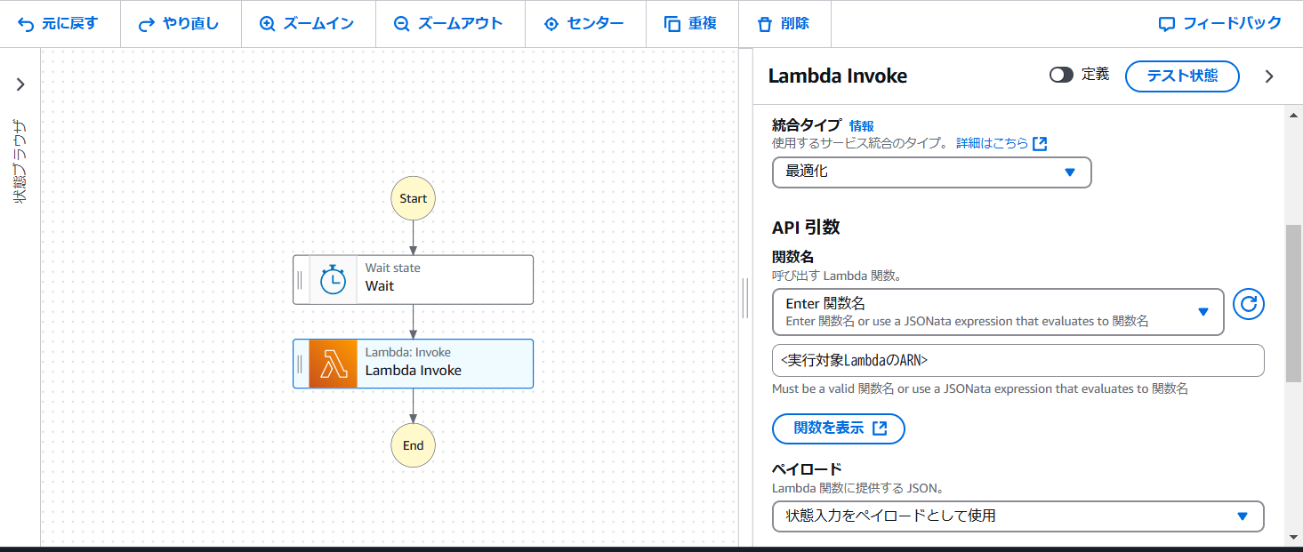Zoom out with the ズームアウト button

(x=448, y=24)
